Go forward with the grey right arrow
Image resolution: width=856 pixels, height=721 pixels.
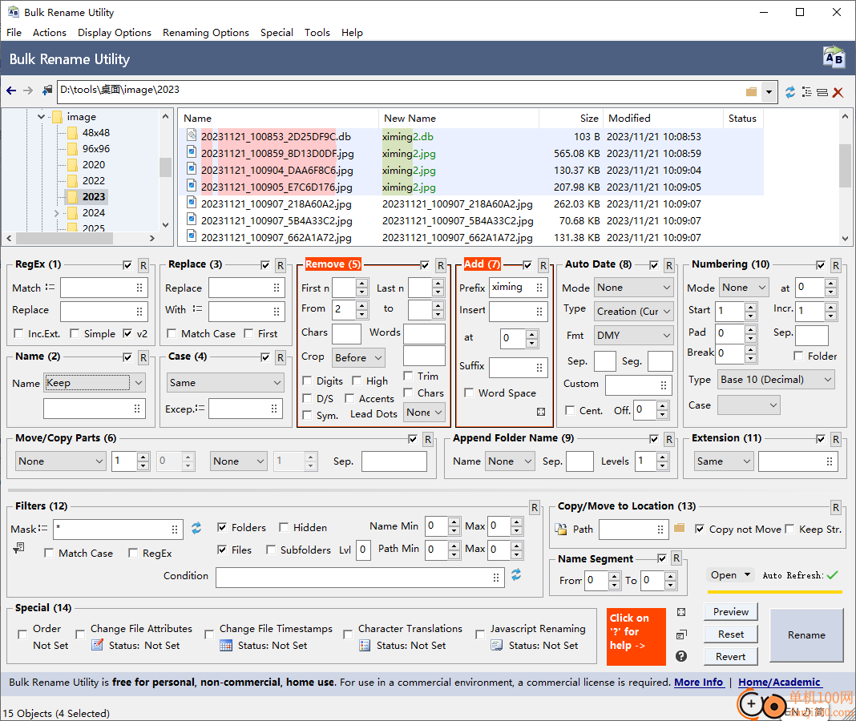pyautogui.click(x=28, y=91)
